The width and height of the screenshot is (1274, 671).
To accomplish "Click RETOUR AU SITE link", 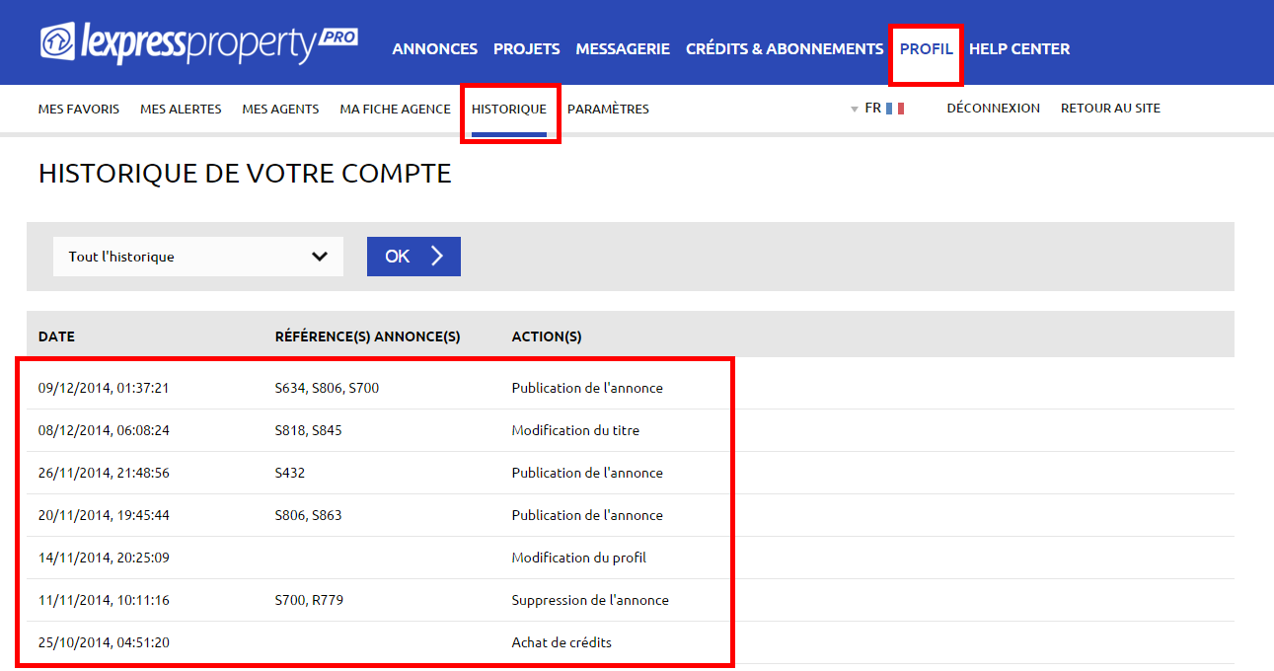I will (1110, 109).
